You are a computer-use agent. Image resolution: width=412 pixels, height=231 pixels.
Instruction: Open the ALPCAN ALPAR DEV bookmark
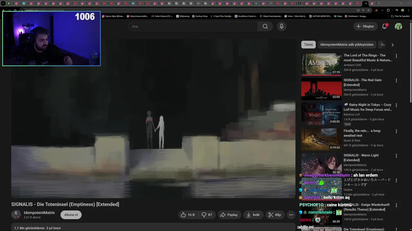(x=320, y=16)
